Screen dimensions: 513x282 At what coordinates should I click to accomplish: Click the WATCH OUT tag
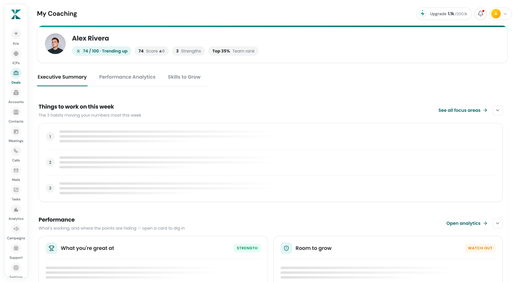tap(480, 248)
